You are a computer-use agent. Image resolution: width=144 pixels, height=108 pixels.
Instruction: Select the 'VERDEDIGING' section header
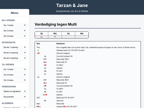[x=9, y=87]
